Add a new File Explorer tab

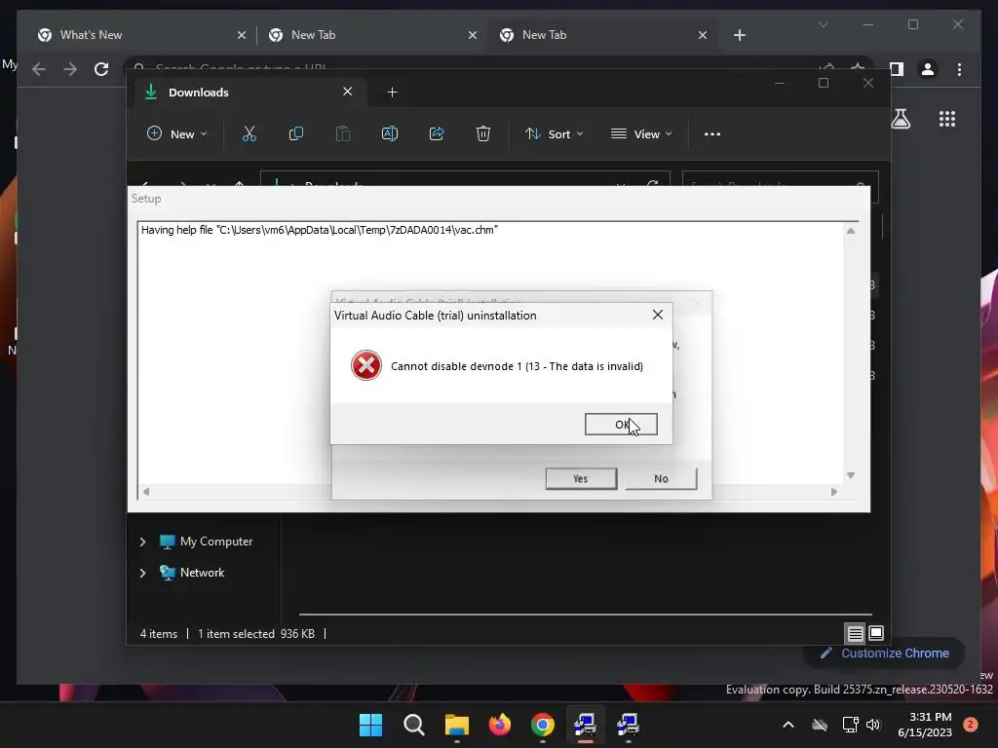pos(392,93)
